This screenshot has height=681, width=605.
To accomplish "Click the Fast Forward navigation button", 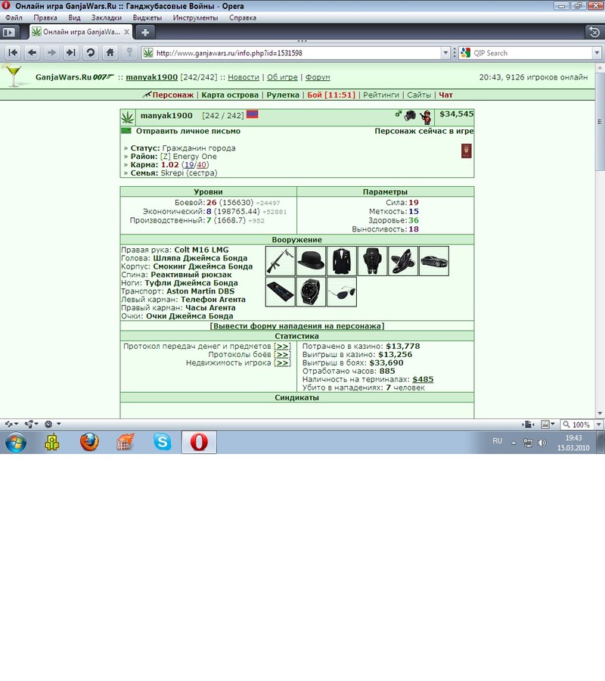I will pos(71,53).
